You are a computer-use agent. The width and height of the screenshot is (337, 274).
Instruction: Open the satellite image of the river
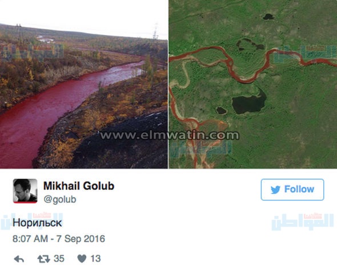click(x=252, y=84)
